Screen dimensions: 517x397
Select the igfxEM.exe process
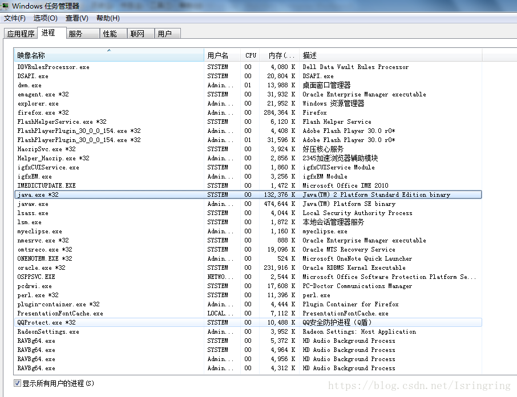tap(248, 176)
